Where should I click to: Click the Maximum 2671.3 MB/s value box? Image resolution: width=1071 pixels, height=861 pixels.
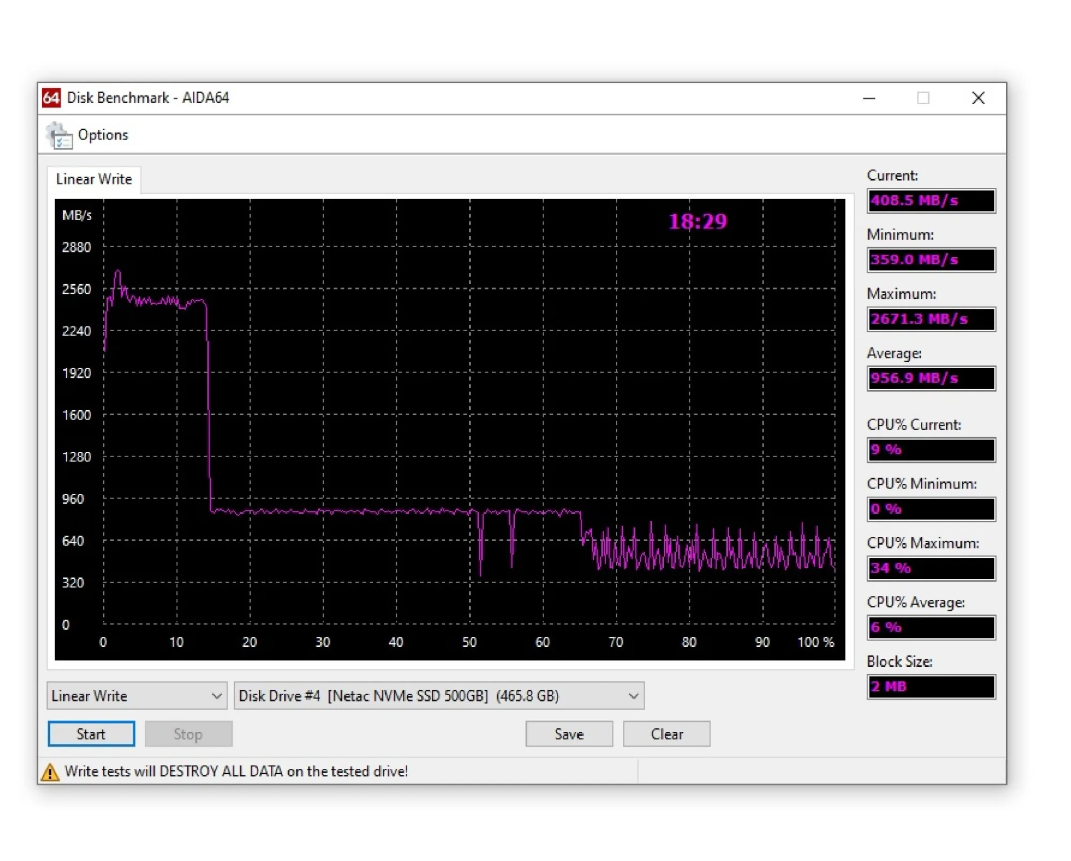pyautogui.click(x=931, y=319)
